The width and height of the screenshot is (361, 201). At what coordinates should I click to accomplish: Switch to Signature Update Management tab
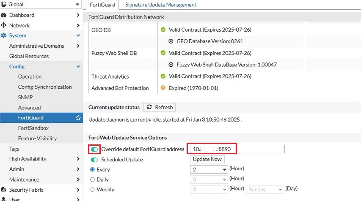pos(161,5)
